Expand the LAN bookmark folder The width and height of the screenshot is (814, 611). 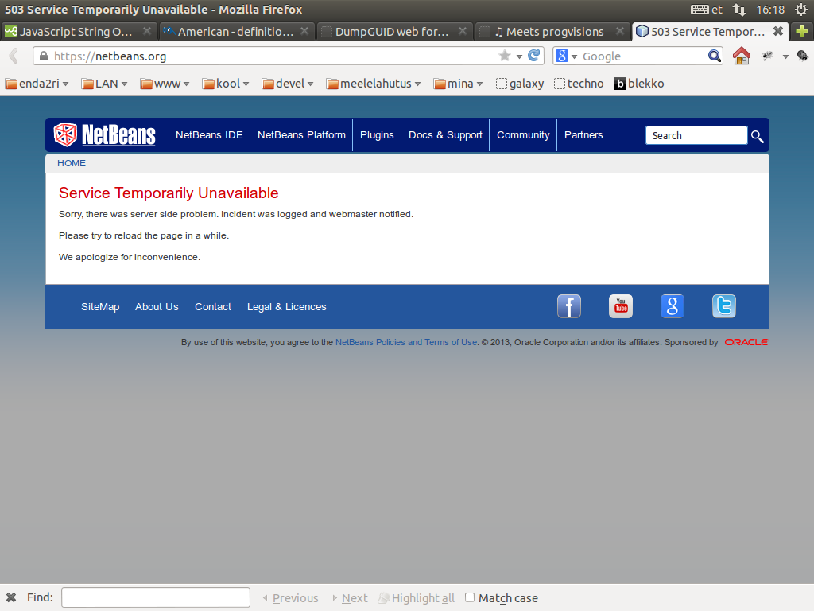104,83
